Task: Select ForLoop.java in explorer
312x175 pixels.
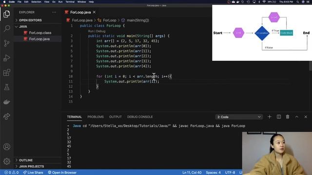Action: pos(39,39)
